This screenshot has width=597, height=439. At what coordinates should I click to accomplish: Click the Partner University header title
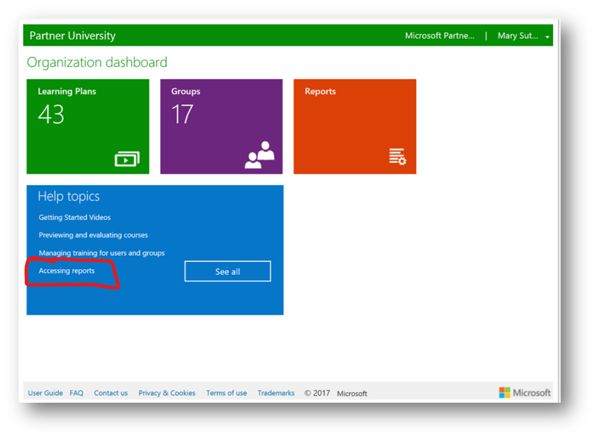[72, 36]
